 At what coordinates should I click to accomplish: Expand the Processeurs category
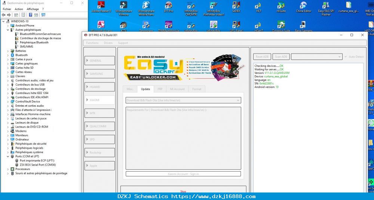coord(8,169)
